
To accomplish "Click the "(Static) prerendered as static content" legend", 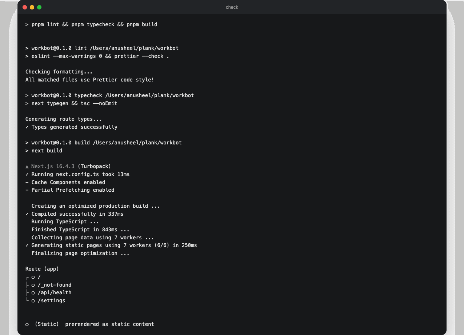I will click(x=90, y=324).
